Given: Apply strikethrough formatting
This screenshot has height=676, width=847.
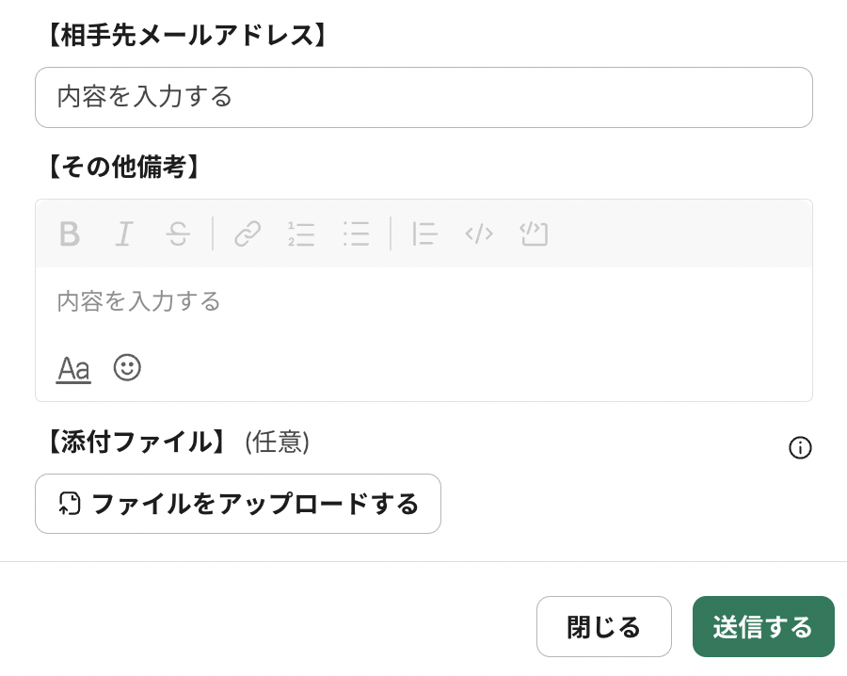Looking at the screenshot, I should pos(178,233).
